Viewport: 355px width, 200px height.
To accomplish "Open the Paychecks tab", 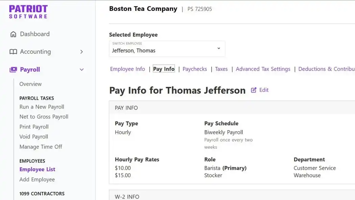I will pos(195,69).
